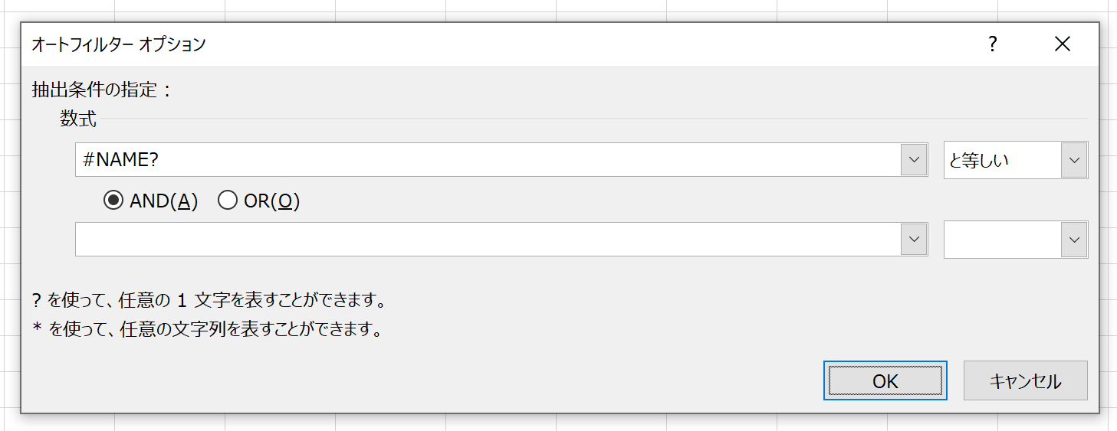This screenshot has width=1117, height=431.
Task: Expand the second empty value dropdown arrow
Action: point(914,239)
